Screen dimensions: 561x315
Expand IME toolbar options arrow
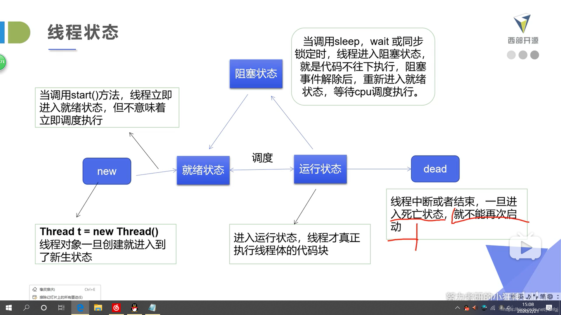pos(557,297)
